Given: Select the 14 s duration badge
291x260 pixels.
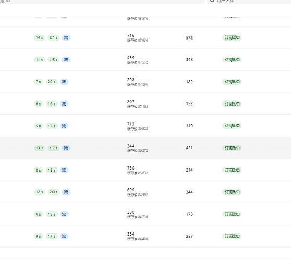Looking at the screenshot, I should (x=39, y=37).
